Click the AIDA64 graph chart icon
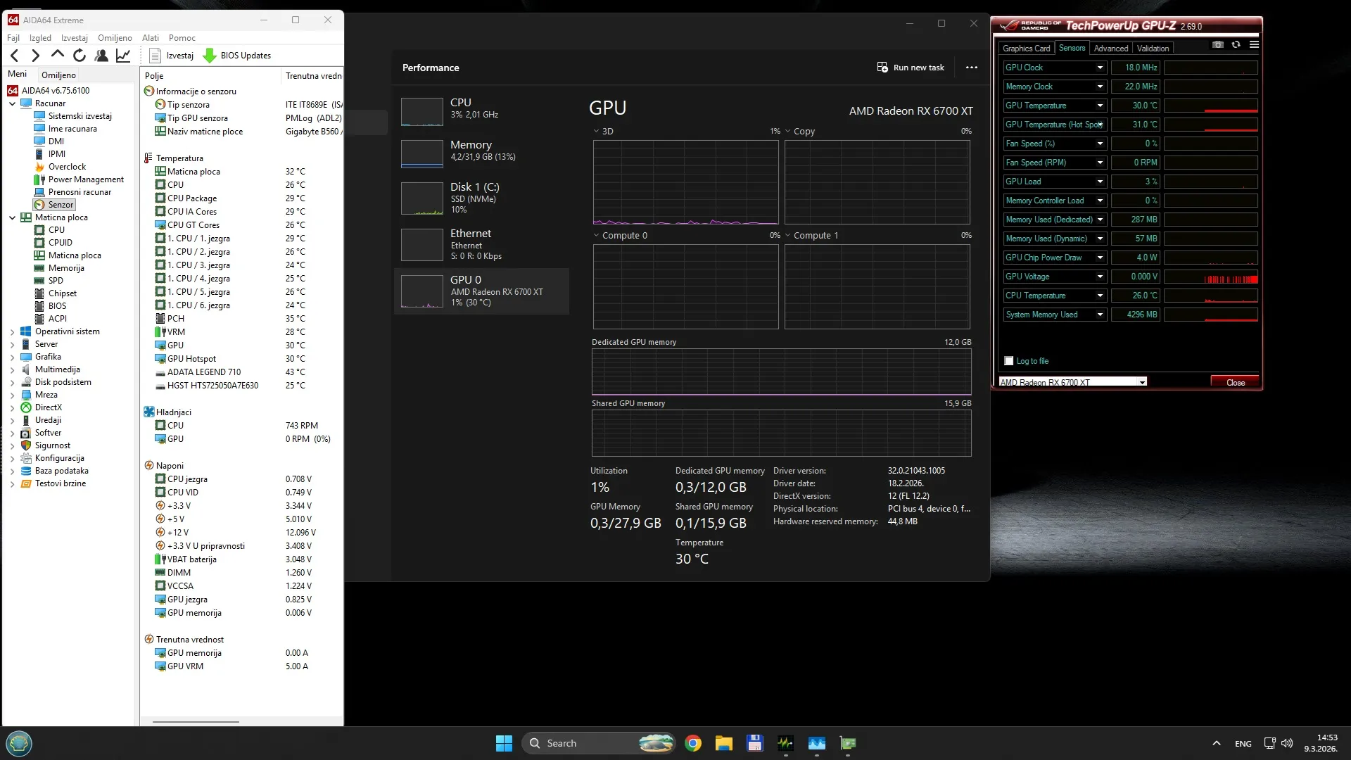This screenshot has height=760, width=1351. coord(123,56)
